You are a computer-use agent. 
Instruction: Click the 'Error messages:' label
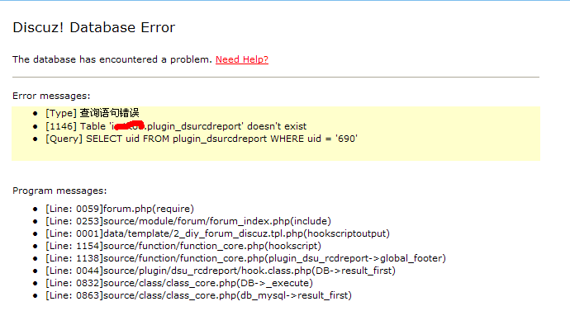pyautogui.click(x=51, y=96)
